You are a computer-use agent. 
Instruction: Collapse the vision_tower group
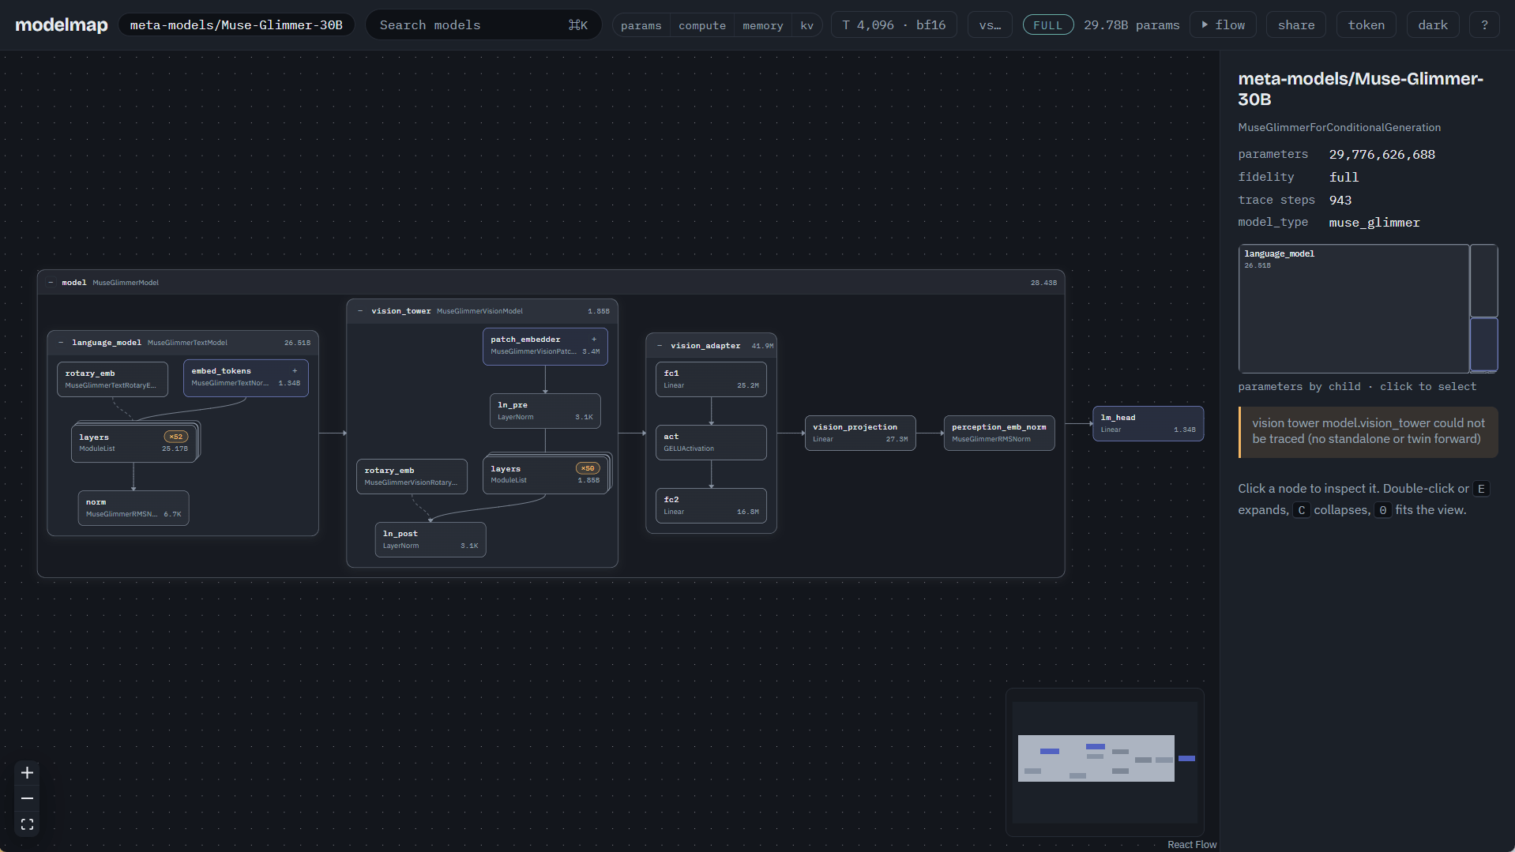pos(360,311)
